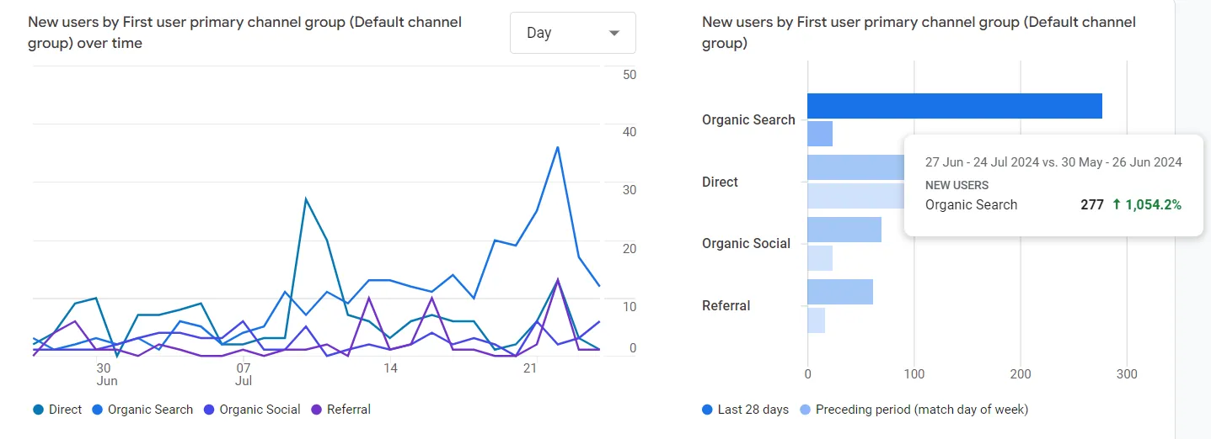Click the 100 bar chart axis label
Viewport: 1211px width, 439px height.
[x=914, y=374]
